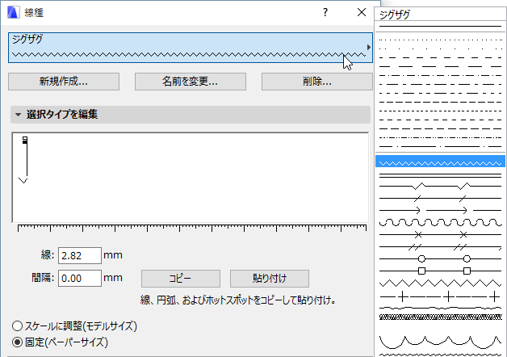Click the 削除... button
Screen dimensions: 507x357
click(x=316, y=82)
